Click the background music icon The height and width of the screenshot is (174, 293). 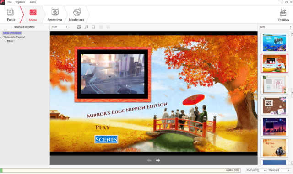(x=86, y=27)
